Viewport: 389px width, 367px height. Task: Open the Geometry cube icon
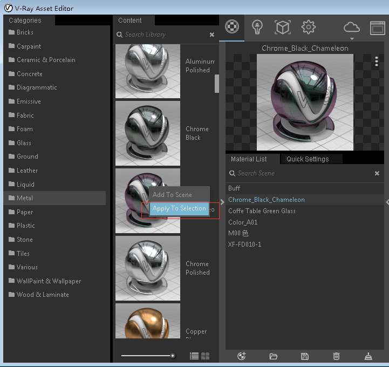tap(283, 27)
